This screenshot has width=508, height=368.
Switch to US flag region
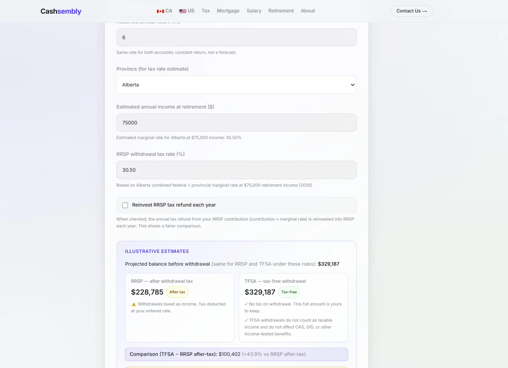tap(187, 11)
